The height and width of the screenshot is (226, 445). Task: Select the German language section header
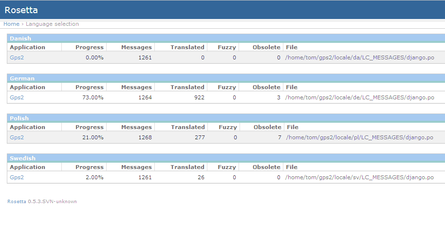pyautogui.click(x=22, y=78)
